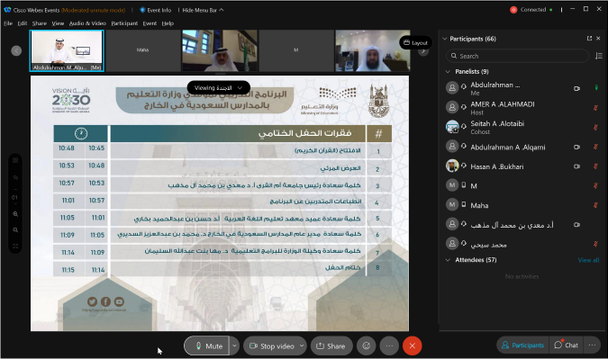Click the Share button in the control bar
The image size is (608, 359).
click(x=331, y=346)
